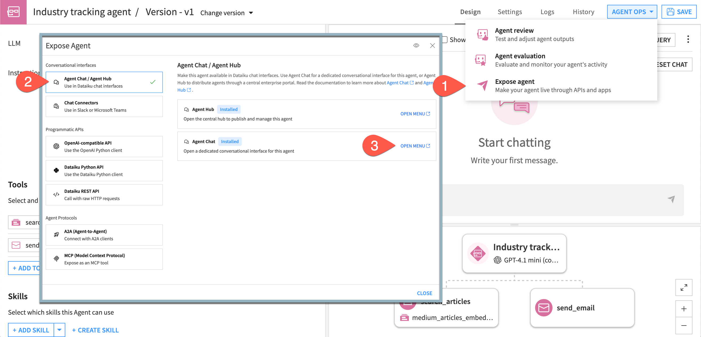701x337 pixels.
Task: Zoom out the flow diagram with minus
Action: [684, 325]
